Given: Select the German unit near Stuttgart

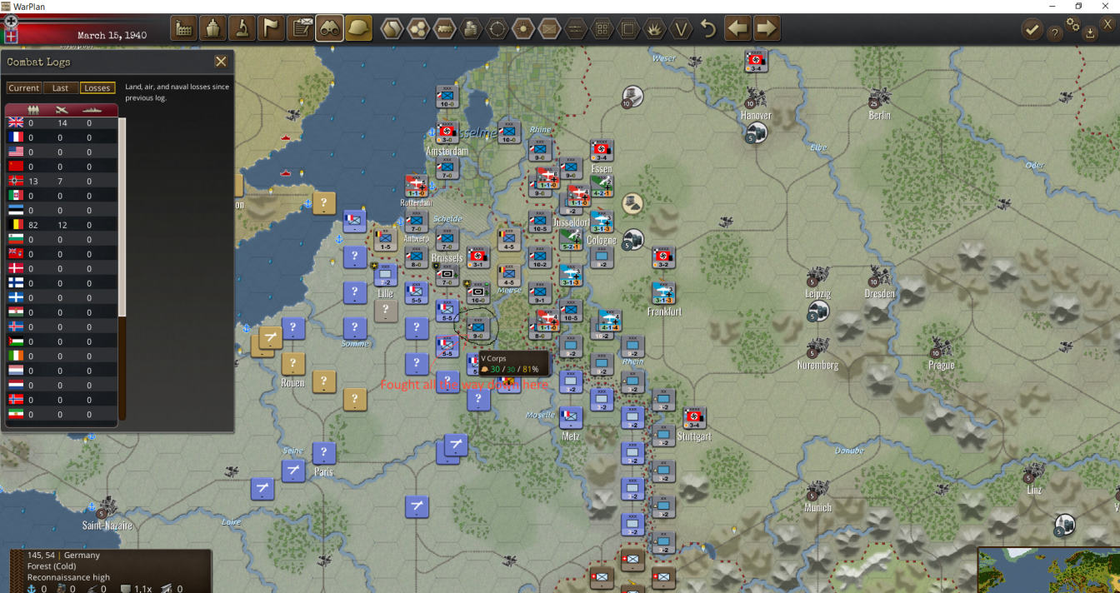Looking at the screenshot, I should click(694, 419).
